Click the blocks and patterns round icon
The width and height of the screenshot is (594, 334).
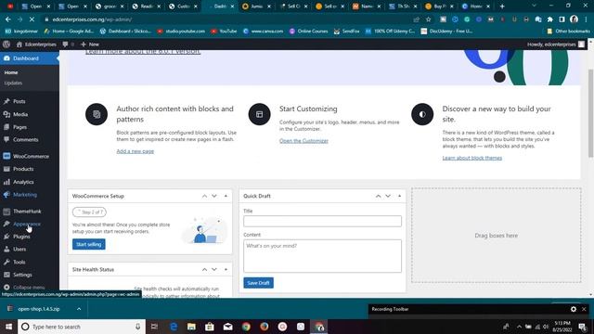[97, 114]
